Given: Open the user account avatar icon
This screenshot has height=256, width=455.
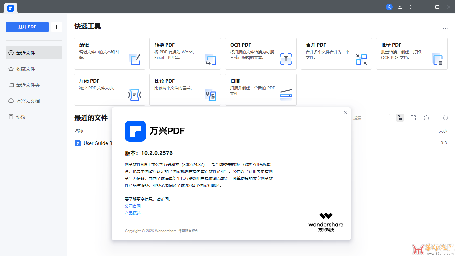Looking at the screenshot, I should pyautogui.click(x=389, y=7).
